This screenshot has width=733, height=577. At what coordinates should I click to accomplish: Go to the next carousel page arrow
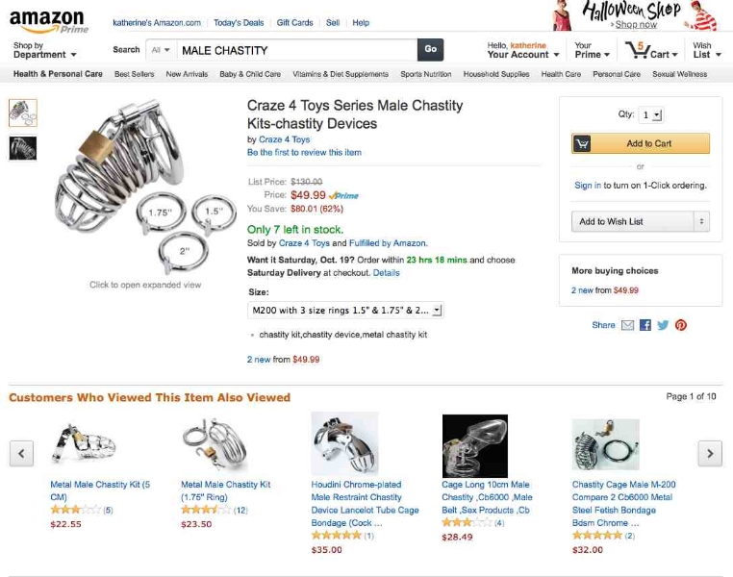[709, 453]
